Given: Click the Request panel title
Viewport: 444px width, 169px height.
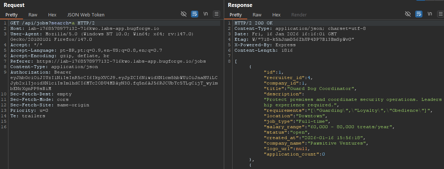Looking at the screenshot, I should tap(14, 5).
